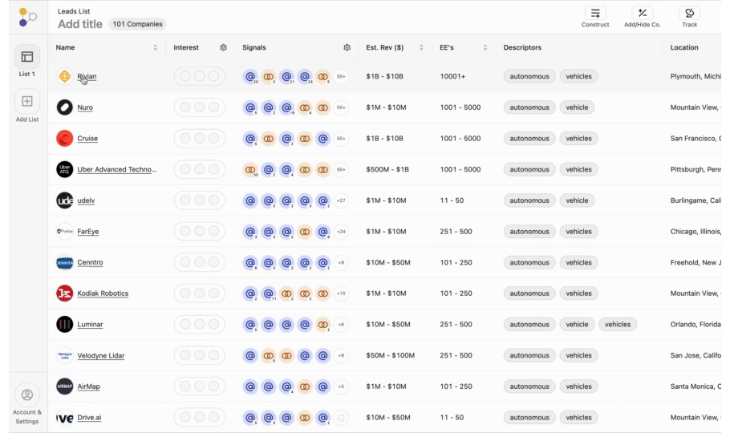Image resolution: width=730 pixels, height=433 pixels.
Task: Click the Add List plus icon
Action: [27, 101]
